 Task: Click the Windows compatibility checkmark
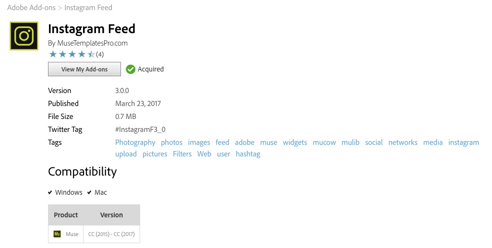tap(50, 192)
